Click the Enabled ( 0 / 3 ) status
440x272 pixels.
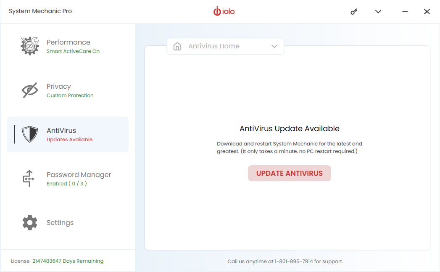pyautogui.click(x=66, y=184)
